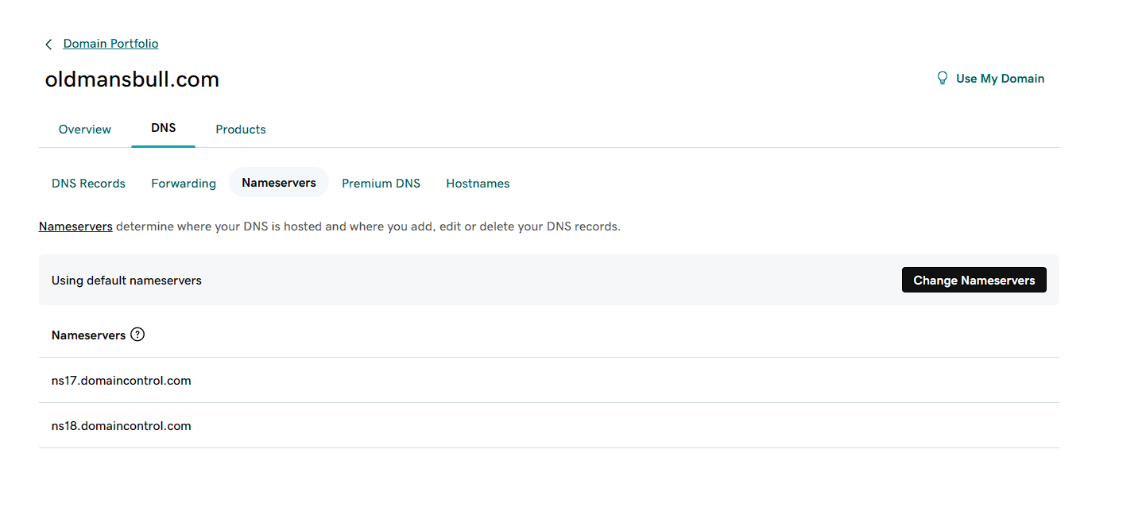Click the ns18.domaincontrol.com nameserver row
Image resolution: width=1146 pixels, height=519 pixels.
(x=122, y=425)
